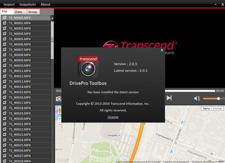This screenshot has height=163, width=225.
Task: Skip to the next video
Action: [169, 98]
